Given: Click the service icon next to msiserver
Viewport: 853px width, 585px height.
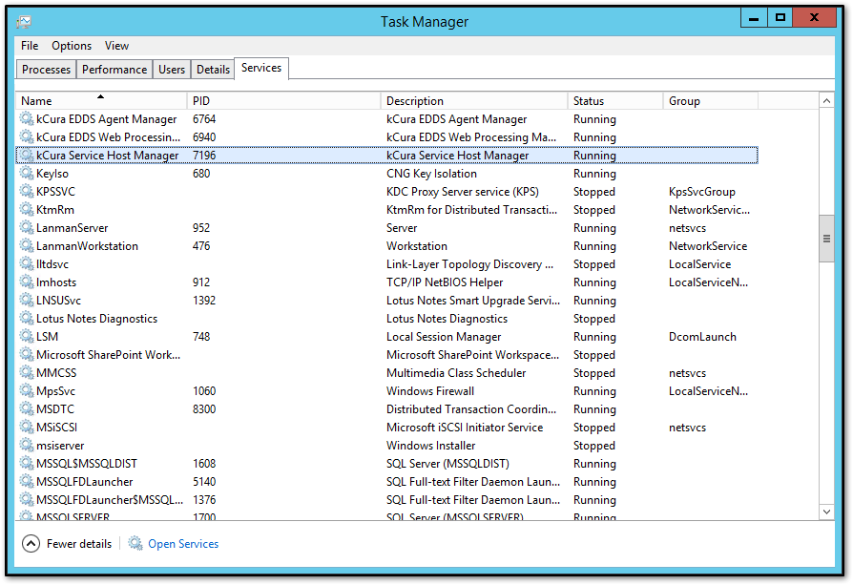Looking at the screenshot, I should click(26, 445).
